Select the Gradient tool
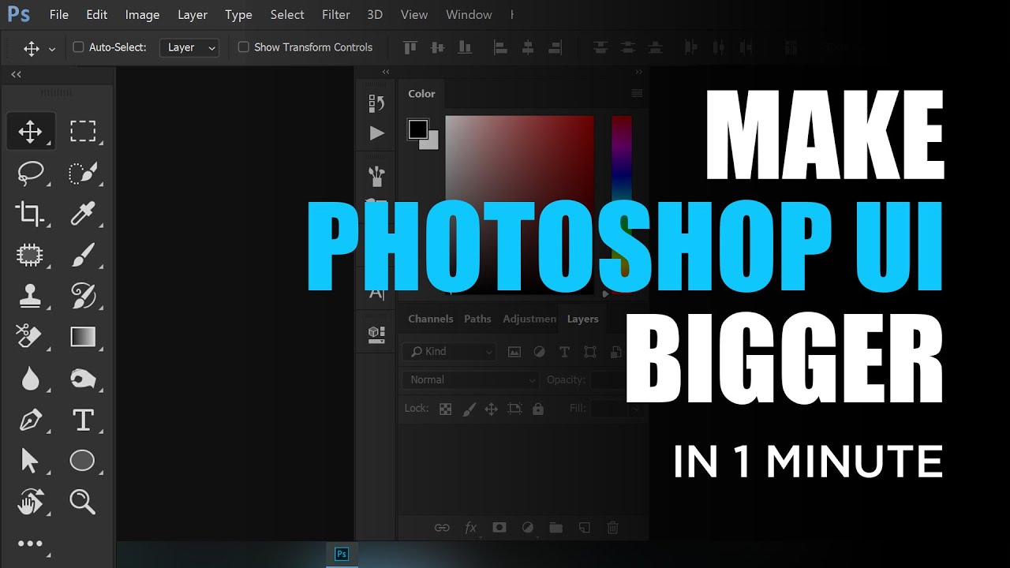Image resolution: width=1010 pixels, height=568 pixels. (83, 338)
